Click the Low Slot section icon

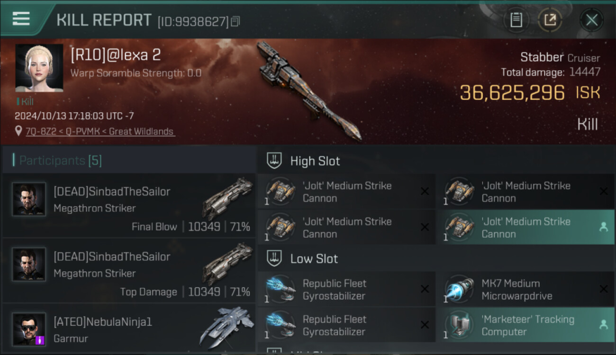[x=274, y=258]
